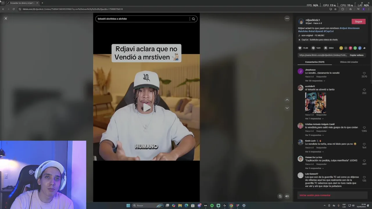Screen dimensions: 372x209
Task: Play the paused video with center play button
Action: click(146, 107)
